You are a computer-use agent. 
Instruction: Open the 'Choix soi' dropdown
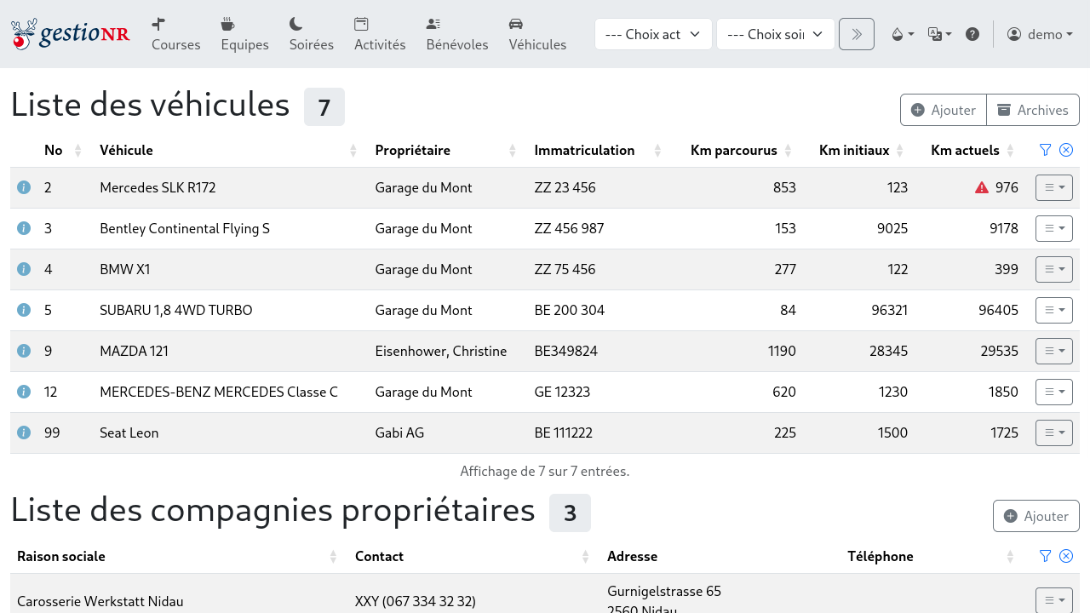(775, 34)
